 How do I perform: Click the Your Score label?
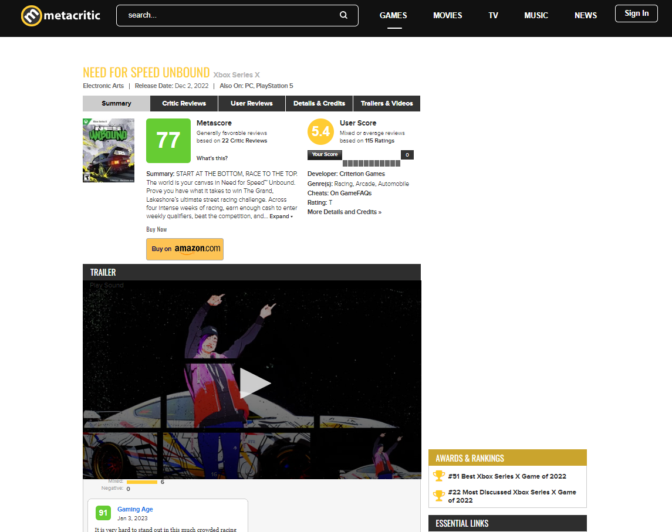325,155
